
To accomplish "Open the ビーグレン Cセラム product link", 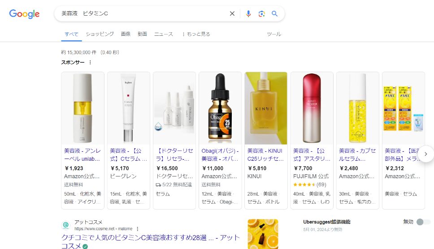I will pos(128,155).
